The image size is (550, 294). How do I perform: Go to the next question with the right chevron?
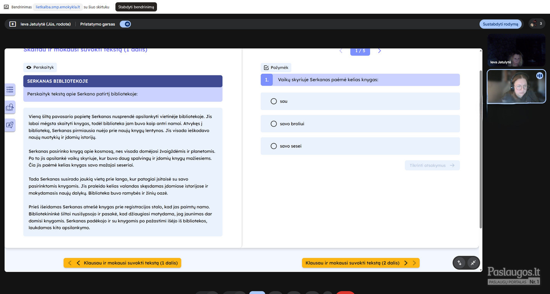[379, 51]
